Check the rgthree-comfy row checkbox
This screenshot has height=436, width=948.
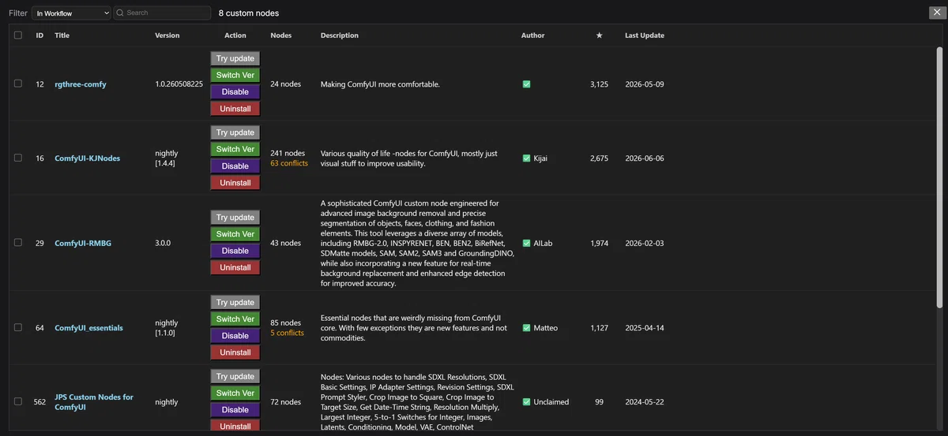tap(17, 84)
